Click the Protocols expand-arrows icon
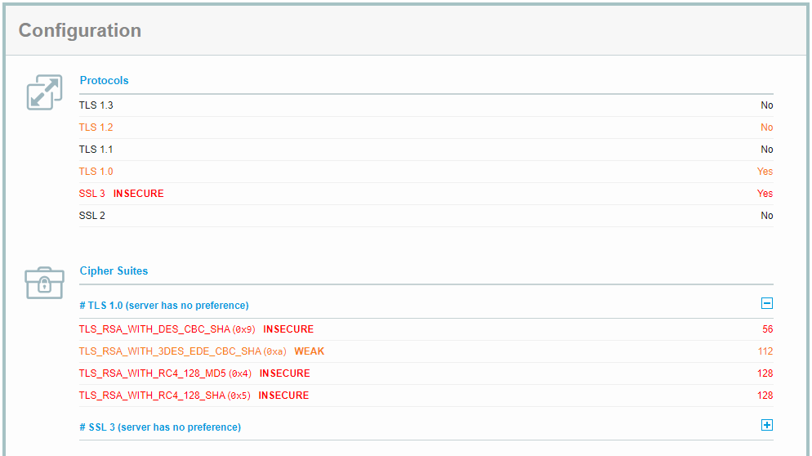Screen dimensions: 812x456 tap(45, 92)
